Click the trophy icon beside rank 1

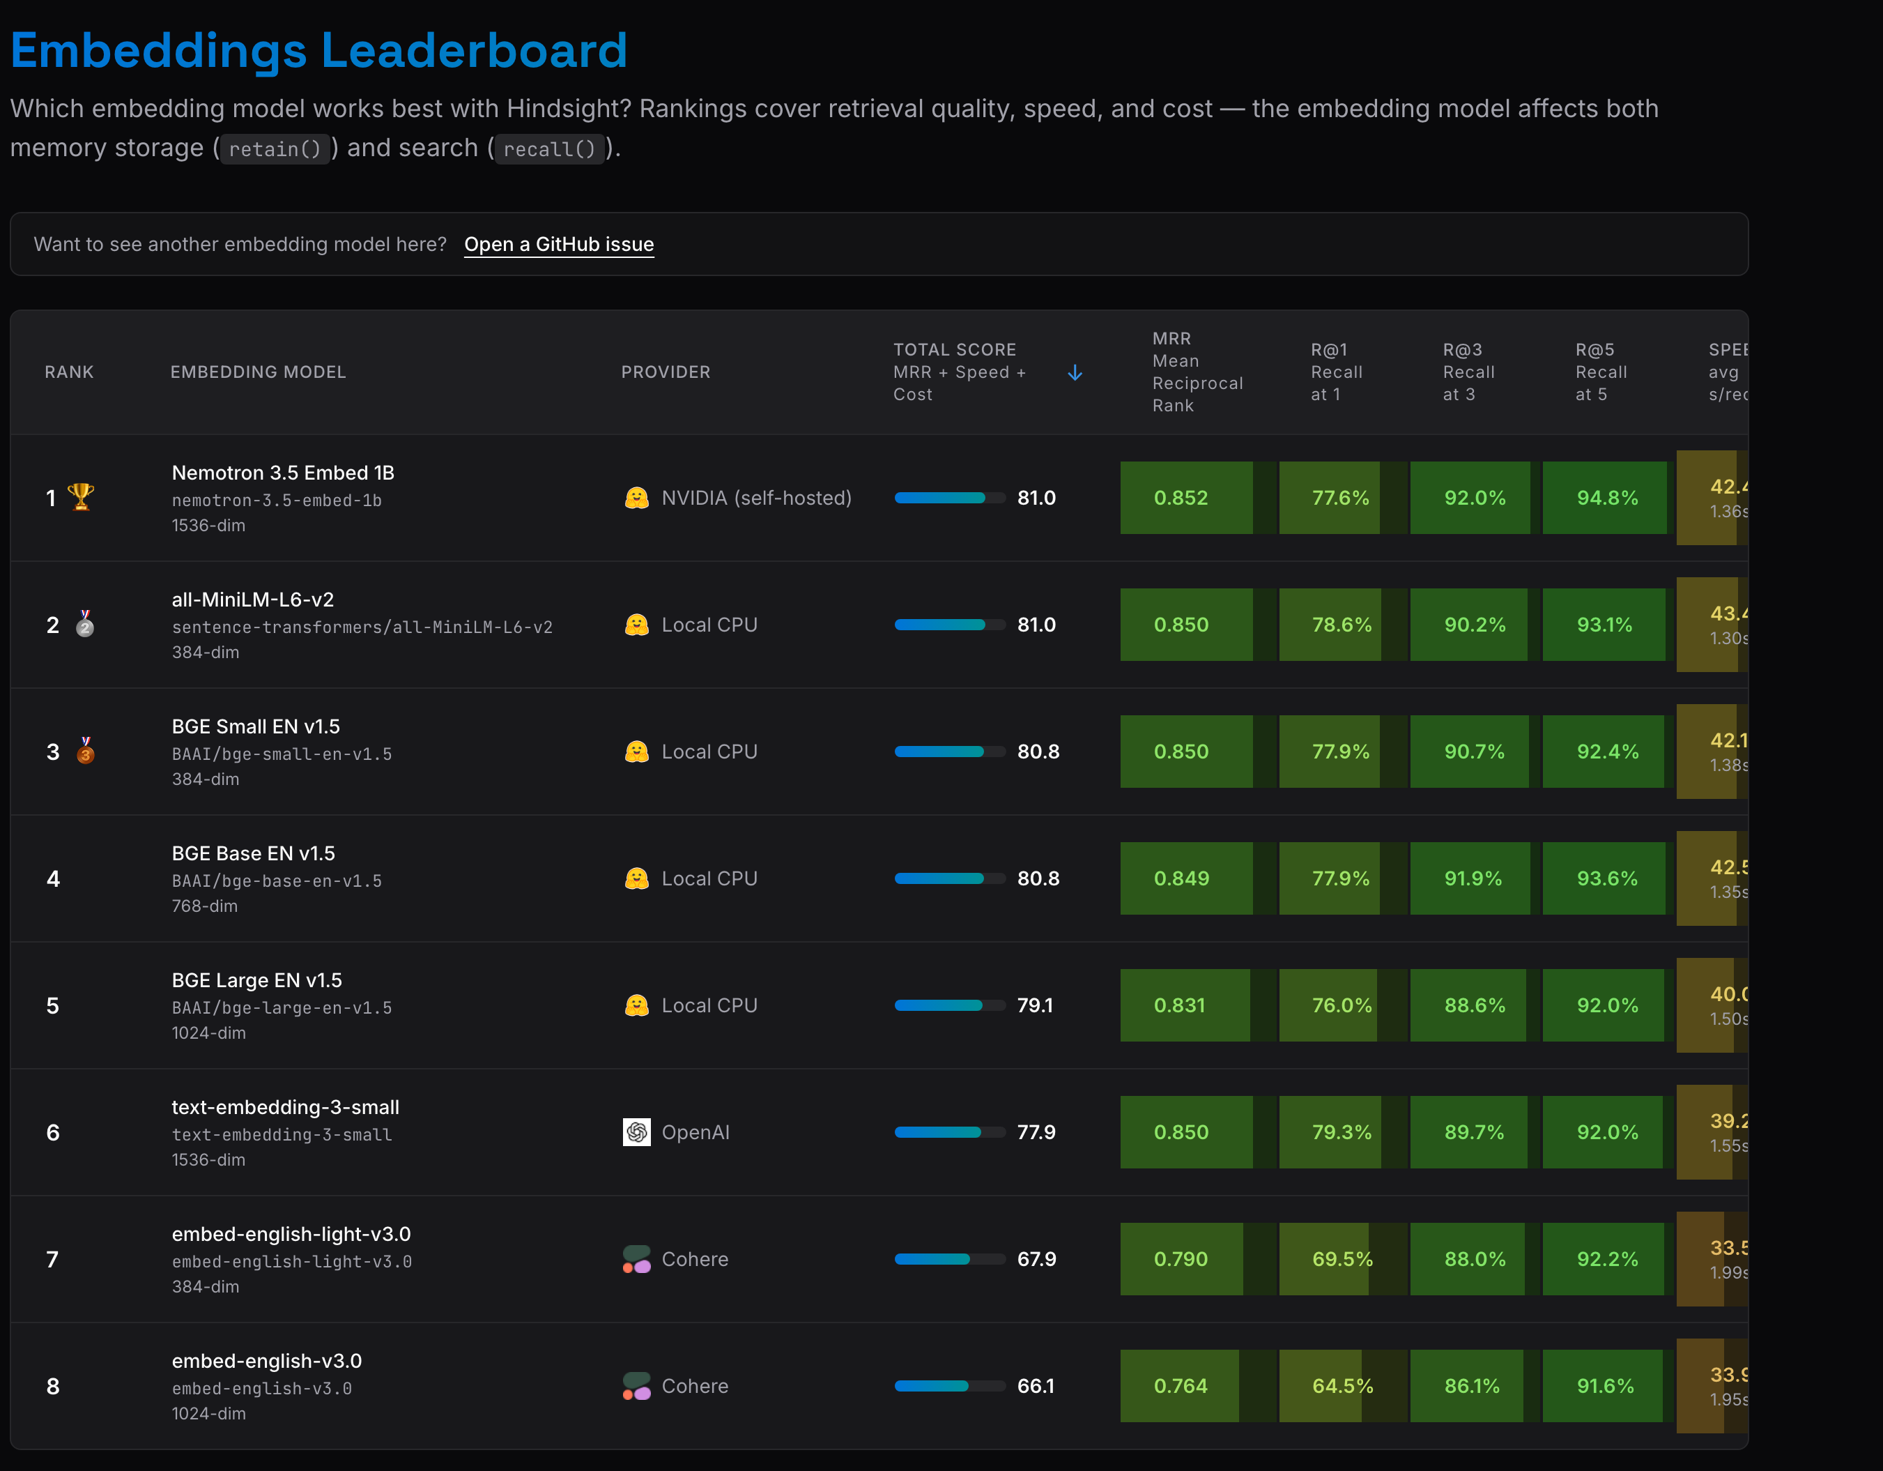tap(81, 497)
